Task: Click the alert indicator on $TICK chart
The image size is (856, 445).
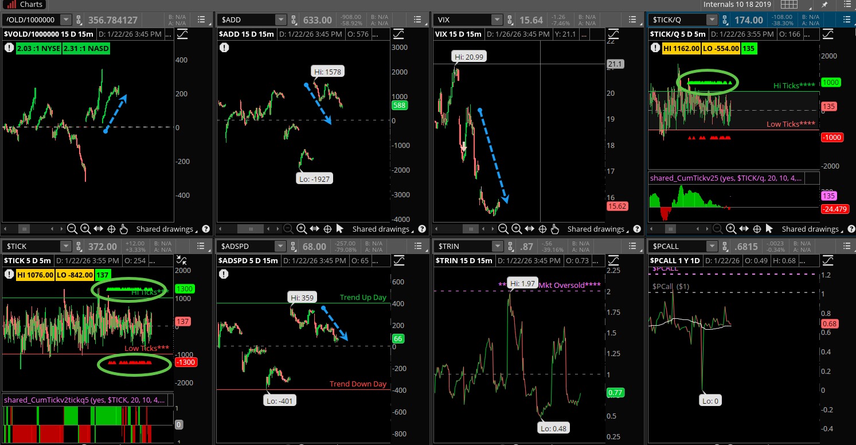Action: click(x=10, y=275)
